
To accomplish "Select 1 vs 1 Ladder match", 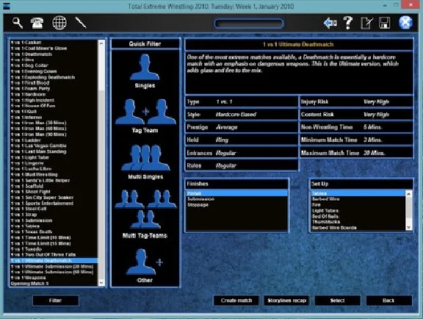I will click(54, 140).
